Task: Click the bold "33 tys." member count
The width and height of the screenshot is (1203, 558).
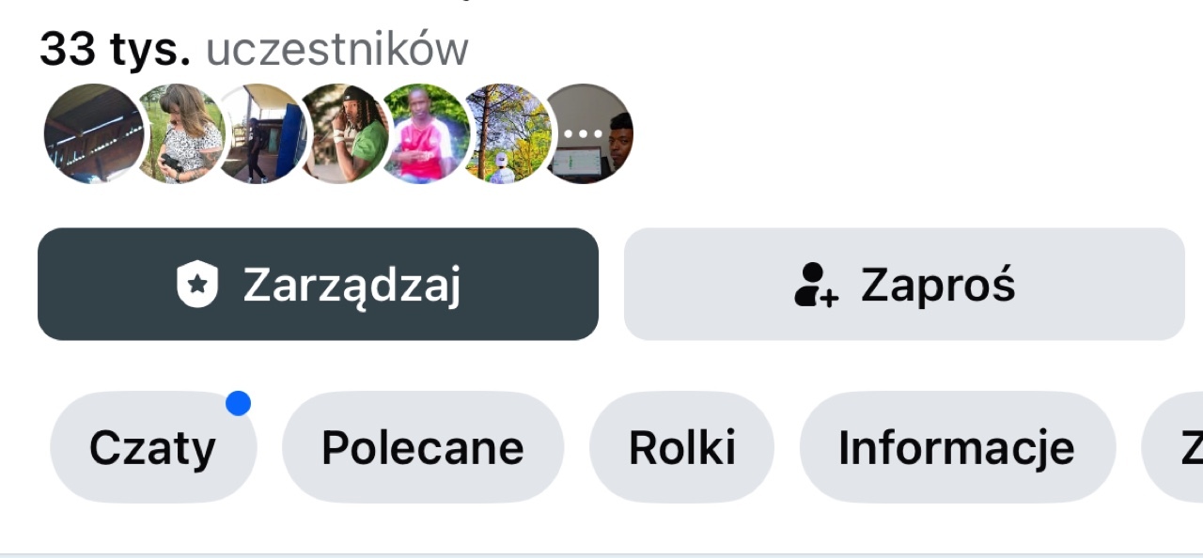Action: point(115,49)
